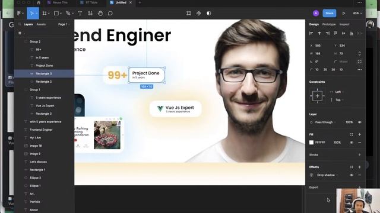Click the Align bottom icon
Image resolution: width=380 pixels, height=213 pixels.
pos(351,33)
